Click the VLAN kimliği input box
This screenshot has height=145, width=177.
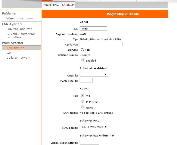coord(86,80)
